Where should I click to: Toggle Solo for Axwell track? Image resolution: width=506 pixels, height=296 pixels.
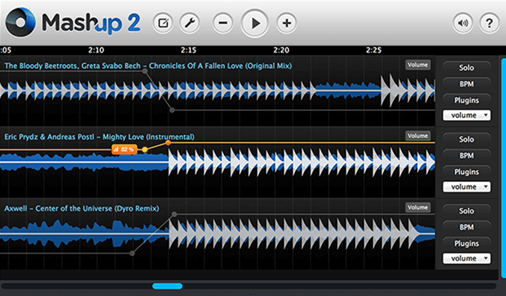click(x=466, y=211)
